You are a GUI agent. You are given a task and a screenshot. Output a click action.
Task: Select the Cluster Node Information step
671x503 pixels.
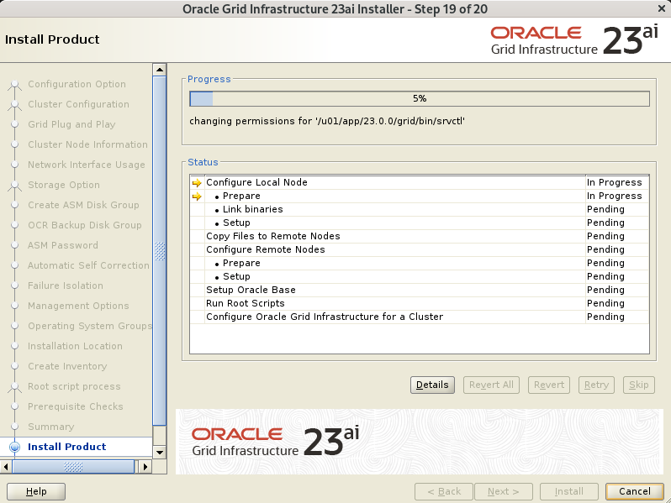pos(87,144)
